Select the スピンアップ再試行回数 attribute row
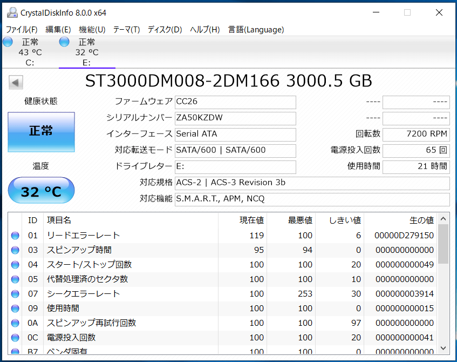Screen dimensions: 457x362 (222, 323)
